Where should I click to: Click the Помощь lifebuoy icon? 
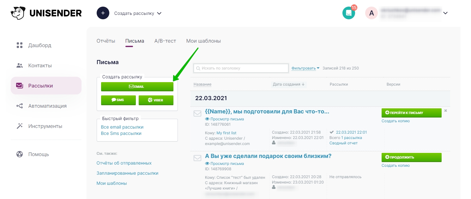tap(20, 154)
